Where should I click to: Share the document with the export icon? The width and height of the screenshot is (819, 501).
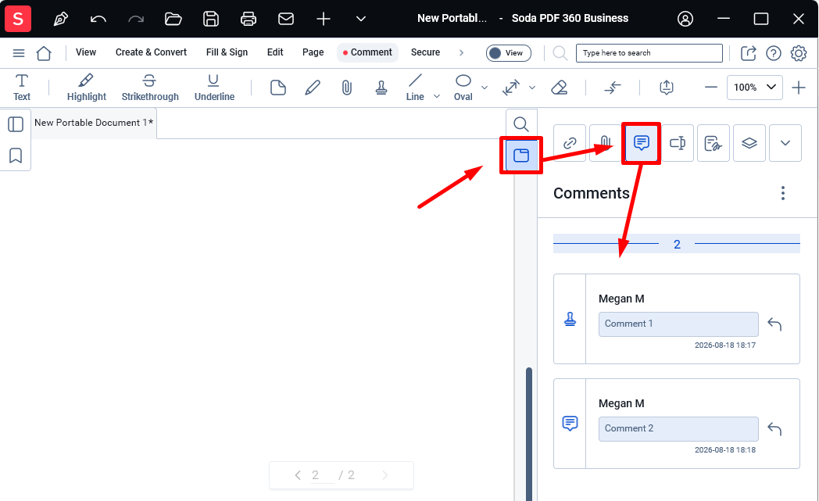(749, 53)
